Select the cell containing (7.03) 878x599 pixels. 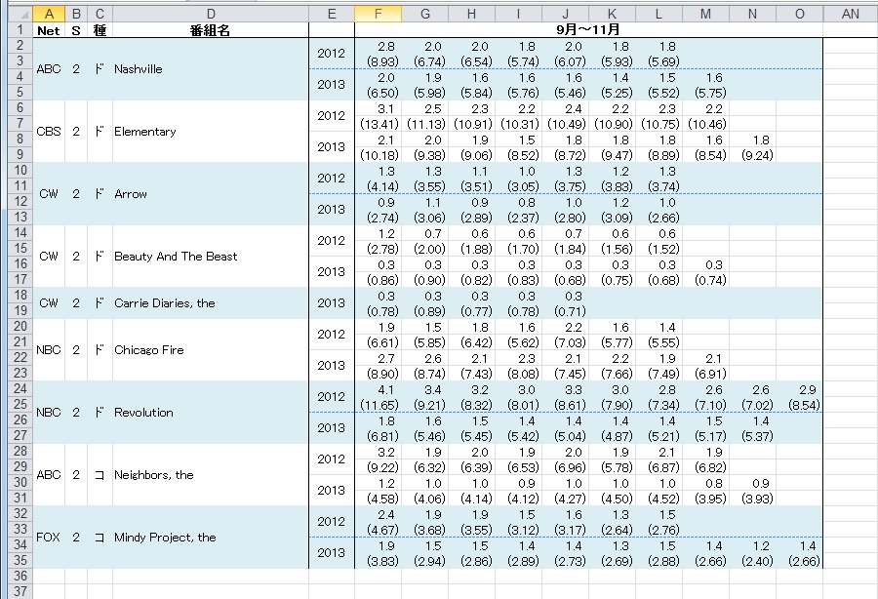click(x=565, y=342)
